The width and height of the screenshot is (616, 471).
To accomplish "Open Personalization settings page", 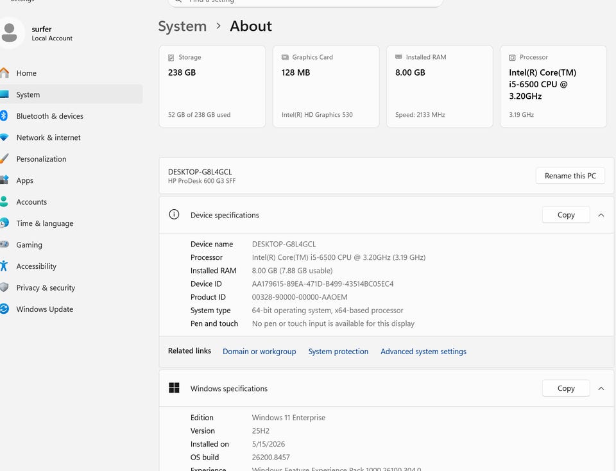I will point(41,159).
